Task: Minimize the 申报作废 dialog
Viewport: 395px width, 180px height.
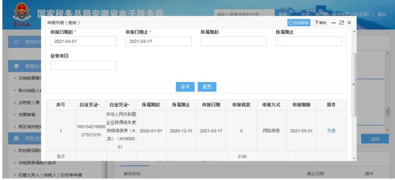Action: tap(334, 23)
